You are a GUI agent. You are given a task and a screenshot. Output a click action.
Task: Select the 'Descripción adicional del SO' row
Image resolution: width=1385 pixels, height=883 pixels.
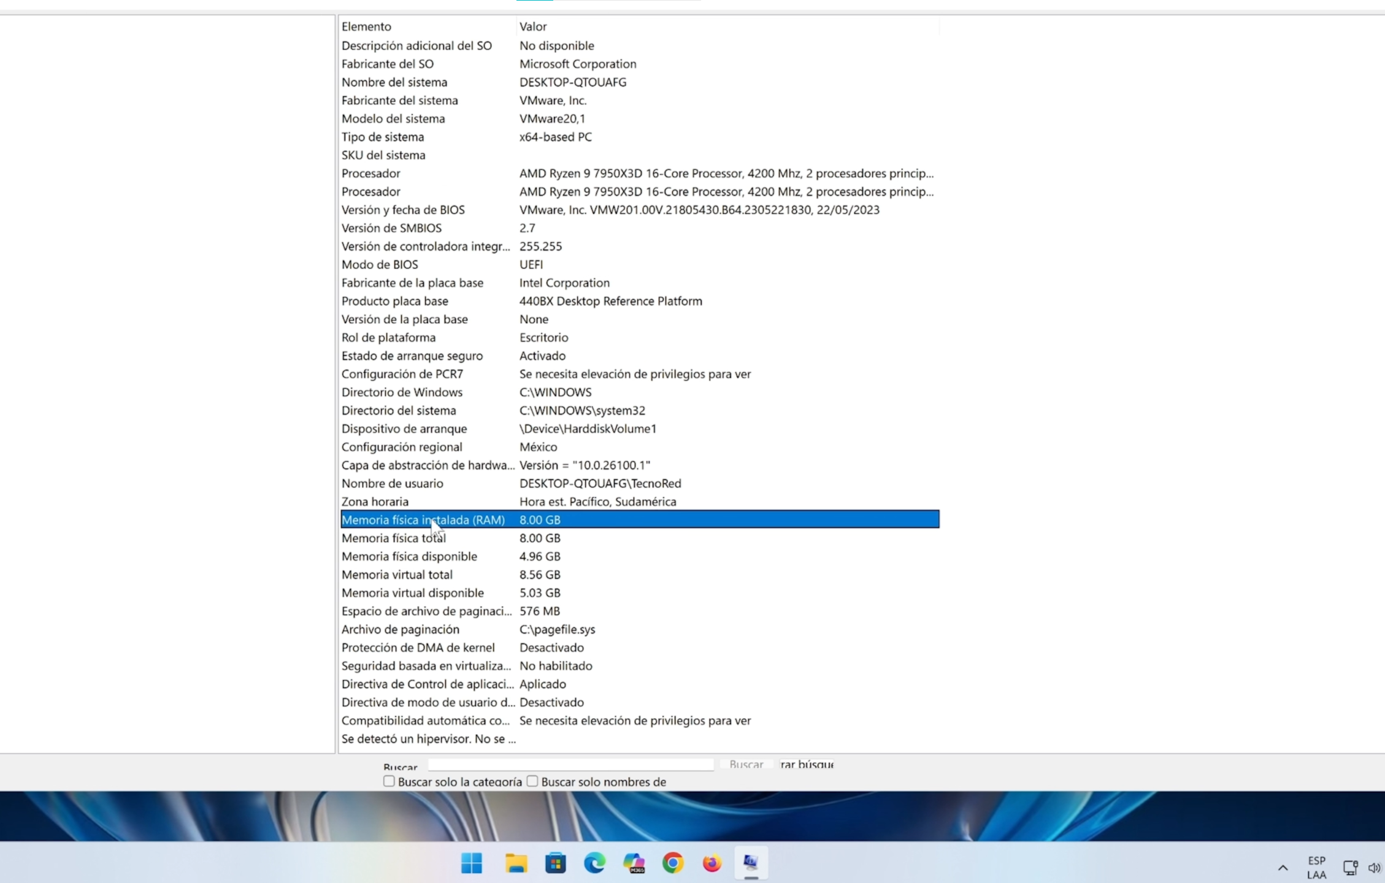(x=640, y=45)
